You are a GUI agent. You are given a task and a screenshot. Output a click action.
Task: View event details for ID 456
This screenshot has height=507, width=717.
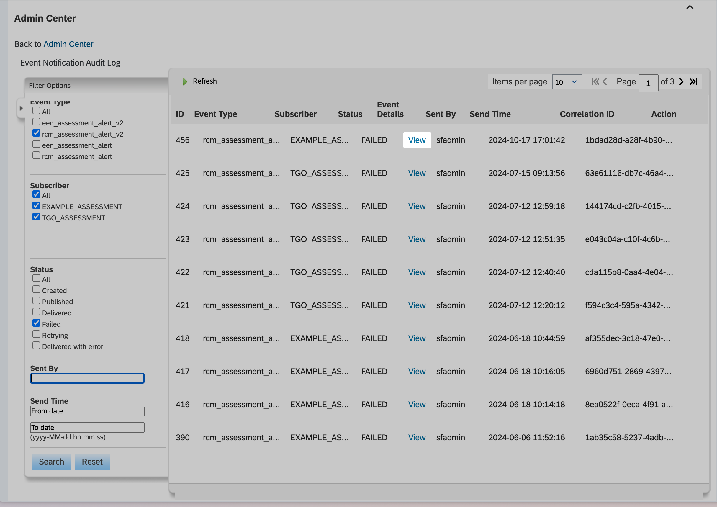pyautogui.click(x=417, y=140)
